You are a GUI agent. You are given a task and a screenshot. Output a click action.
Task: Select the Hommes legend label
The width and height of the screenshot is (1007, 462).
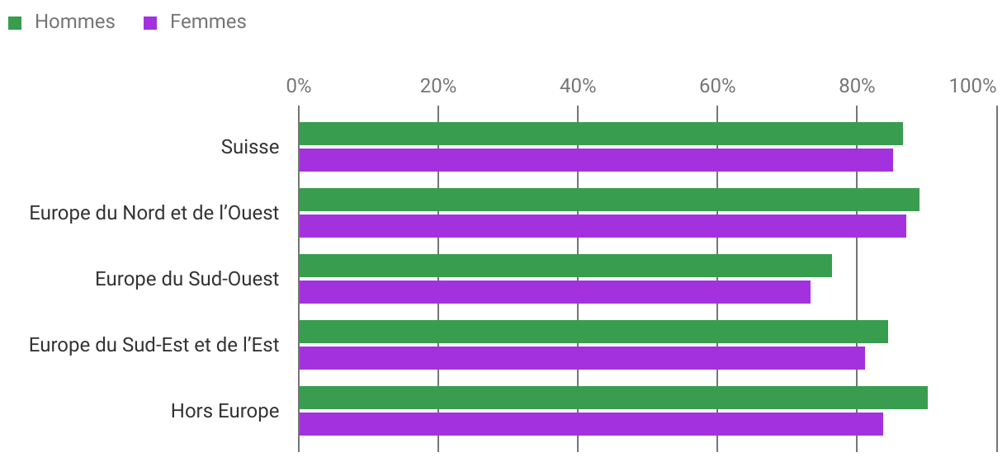point(74,22)
